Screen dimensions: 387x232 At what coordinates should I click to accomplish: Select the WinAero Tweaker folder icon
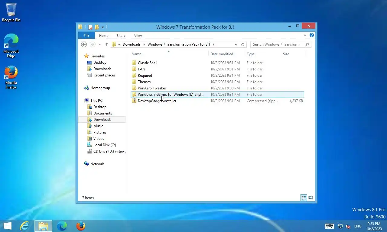pos(134,88)
